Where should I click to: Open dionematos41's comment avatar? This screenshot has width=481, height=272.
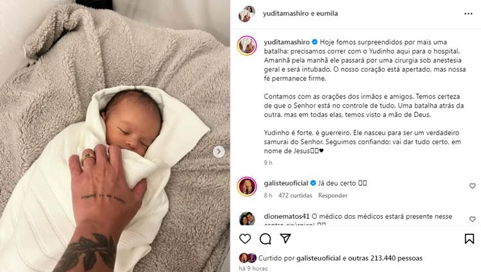(247, 218)
